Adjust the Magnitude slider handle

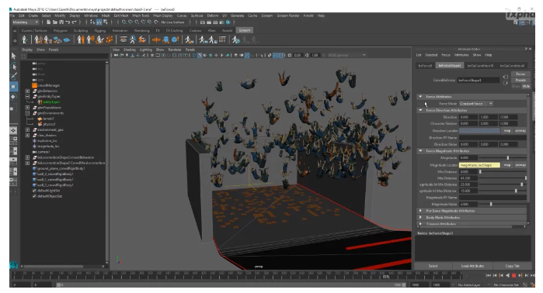coord(508,158)
